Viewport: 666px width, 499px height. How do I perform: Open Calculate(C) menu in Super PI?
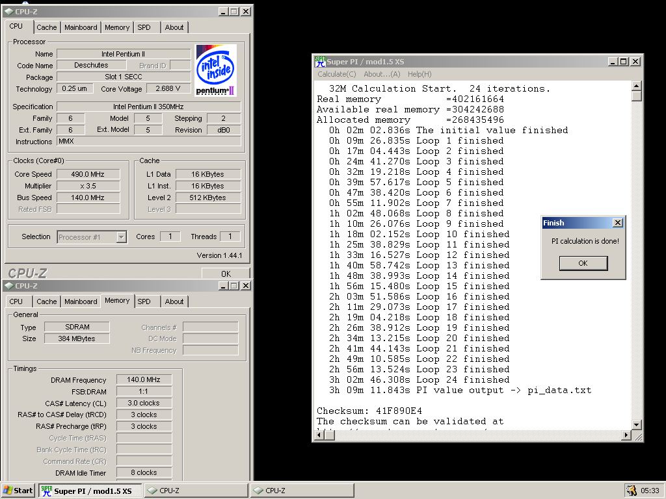(x=337, y=74)
